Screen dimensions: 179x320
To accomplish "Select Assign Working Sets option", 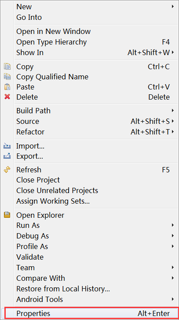I will click(x=53, y=201).
